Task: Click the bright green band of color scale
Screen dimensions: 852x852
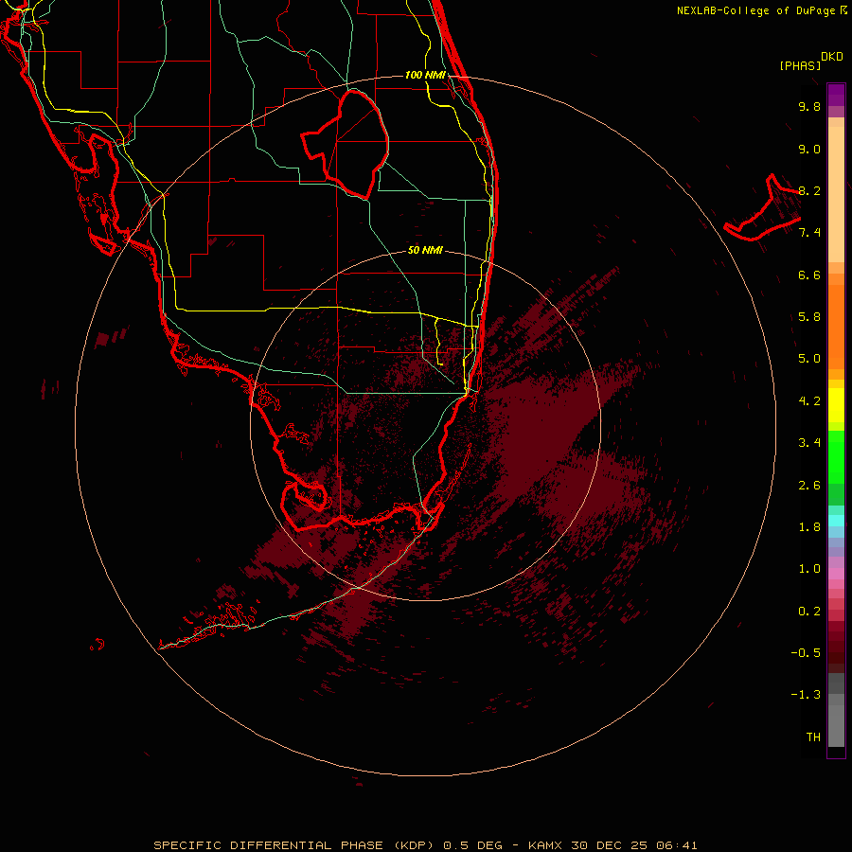Action: tap(836, 457)
